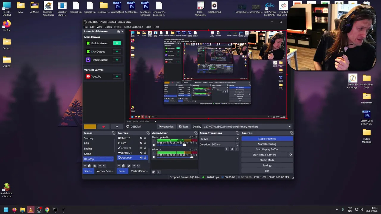Open virtual camera settings gear icon
Viewport: 381px width, 214px height.
point(291,155)
